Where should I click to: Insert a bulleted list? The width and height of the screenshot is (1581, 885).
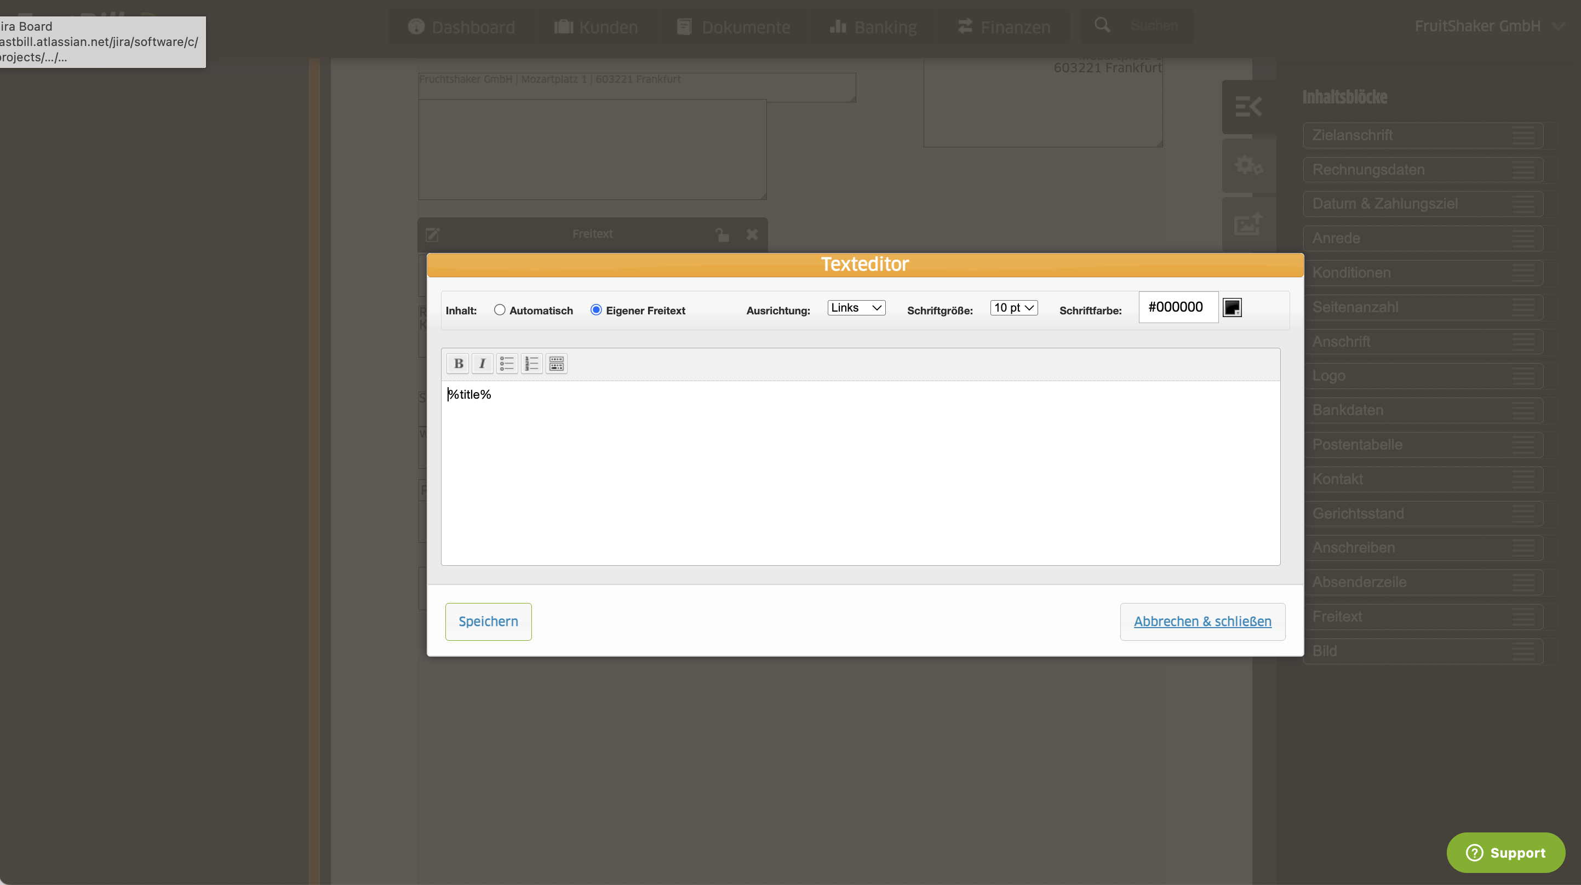pos(507,363)
